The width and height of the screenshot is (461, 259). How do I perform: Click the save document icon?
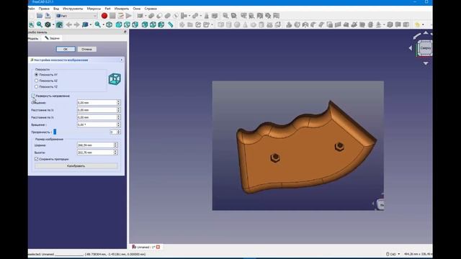48,16
